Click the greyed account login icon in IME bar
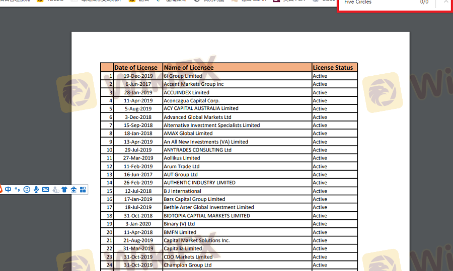 (56, 190)
